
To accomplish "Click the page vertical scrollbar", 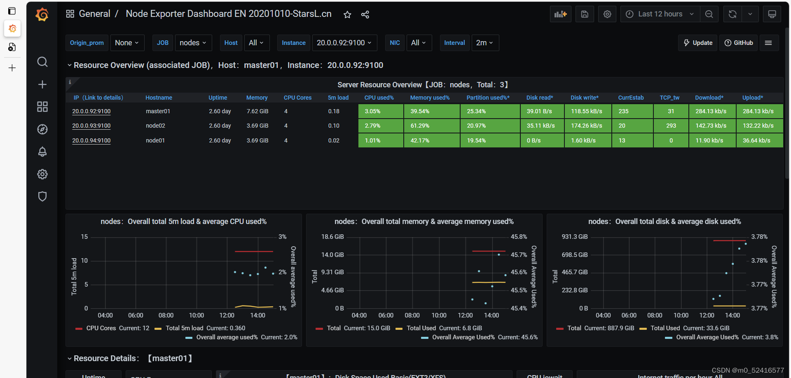I will pyautogui.click(x=787, y=103).
